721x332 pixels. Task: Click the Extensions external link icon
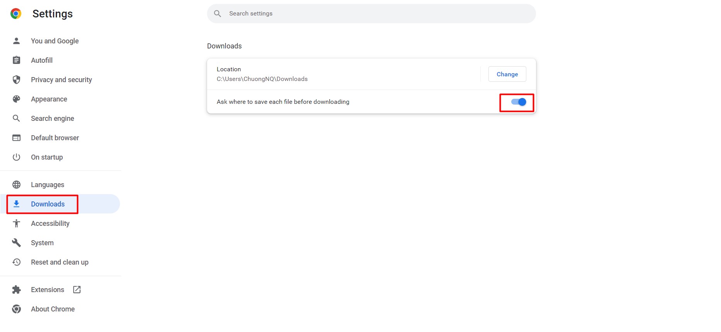(x=77, y=289)
